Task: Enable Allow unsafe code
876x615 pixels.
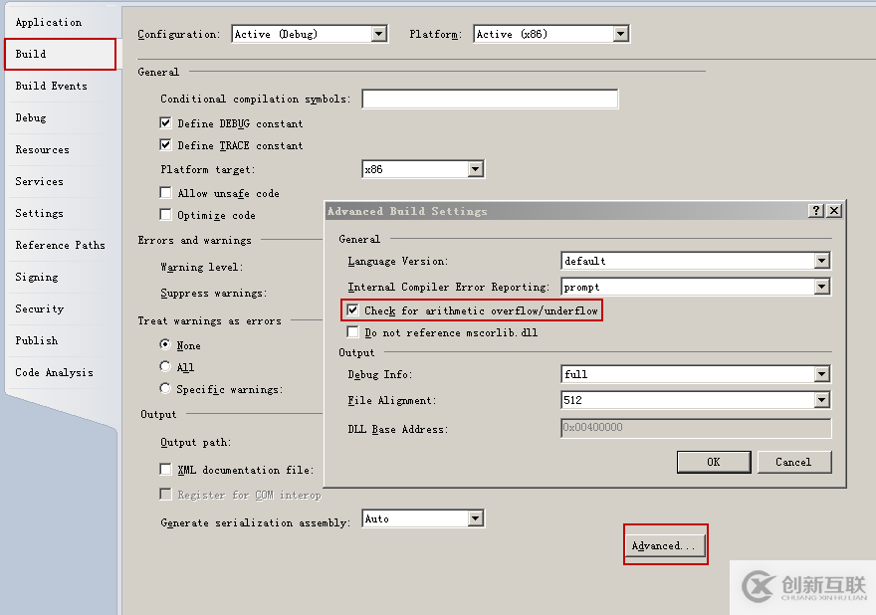Action: click(165, 193)
